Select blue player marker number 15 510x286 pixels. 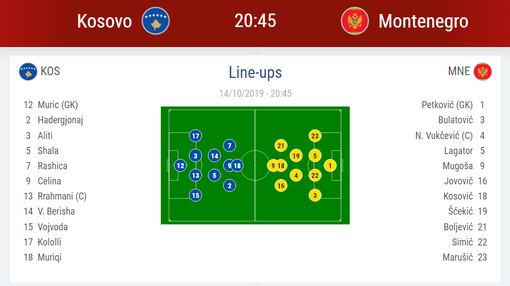(x=195, y=195)
